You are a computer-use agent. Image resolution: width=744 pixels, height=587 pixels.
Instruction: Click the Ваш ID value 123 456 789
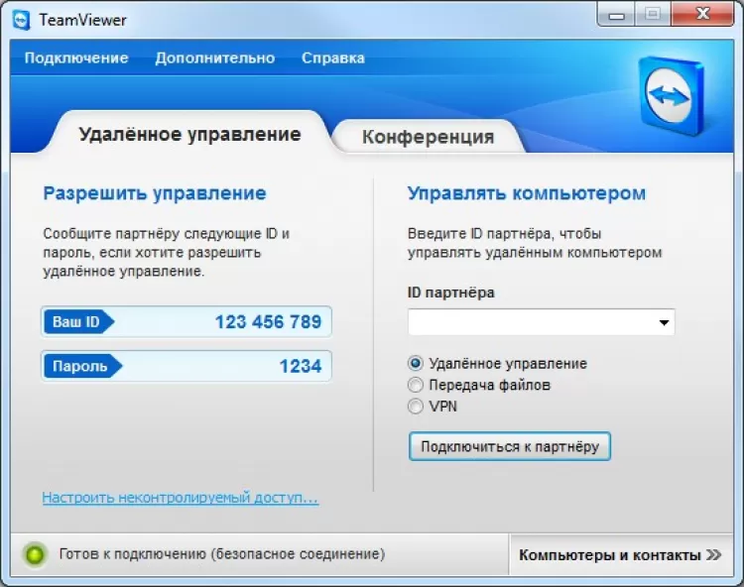click(x=268, y=322)
